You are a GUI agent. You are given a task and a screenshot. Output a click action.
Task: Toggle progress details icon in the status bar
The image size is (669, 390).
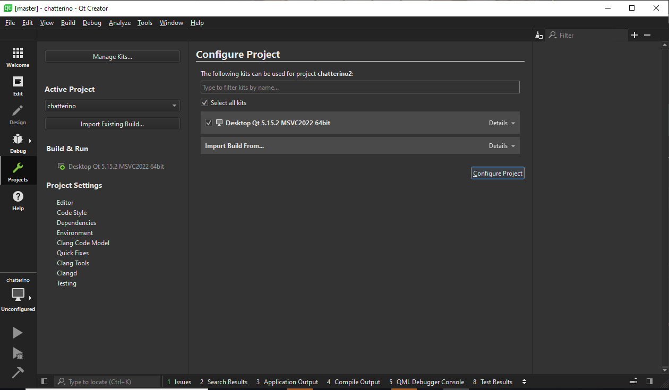pyautogui.click(x=633, y=382)
